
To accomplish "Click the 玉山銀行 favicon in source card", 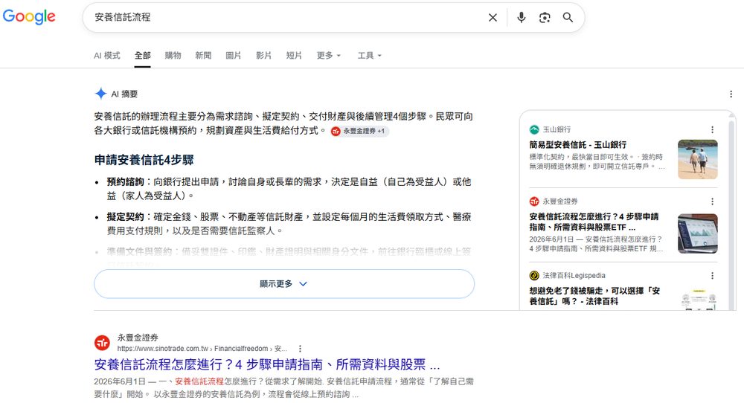I will 534,129.
